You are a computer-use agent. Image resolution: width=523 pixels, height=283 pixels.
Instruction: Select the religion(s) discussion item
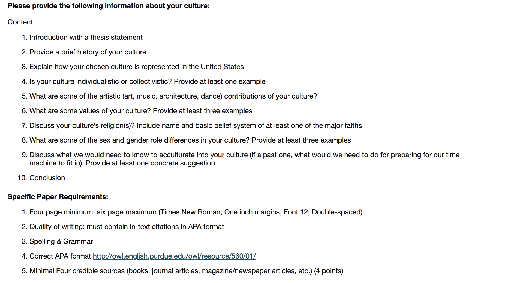coord(196,125)
